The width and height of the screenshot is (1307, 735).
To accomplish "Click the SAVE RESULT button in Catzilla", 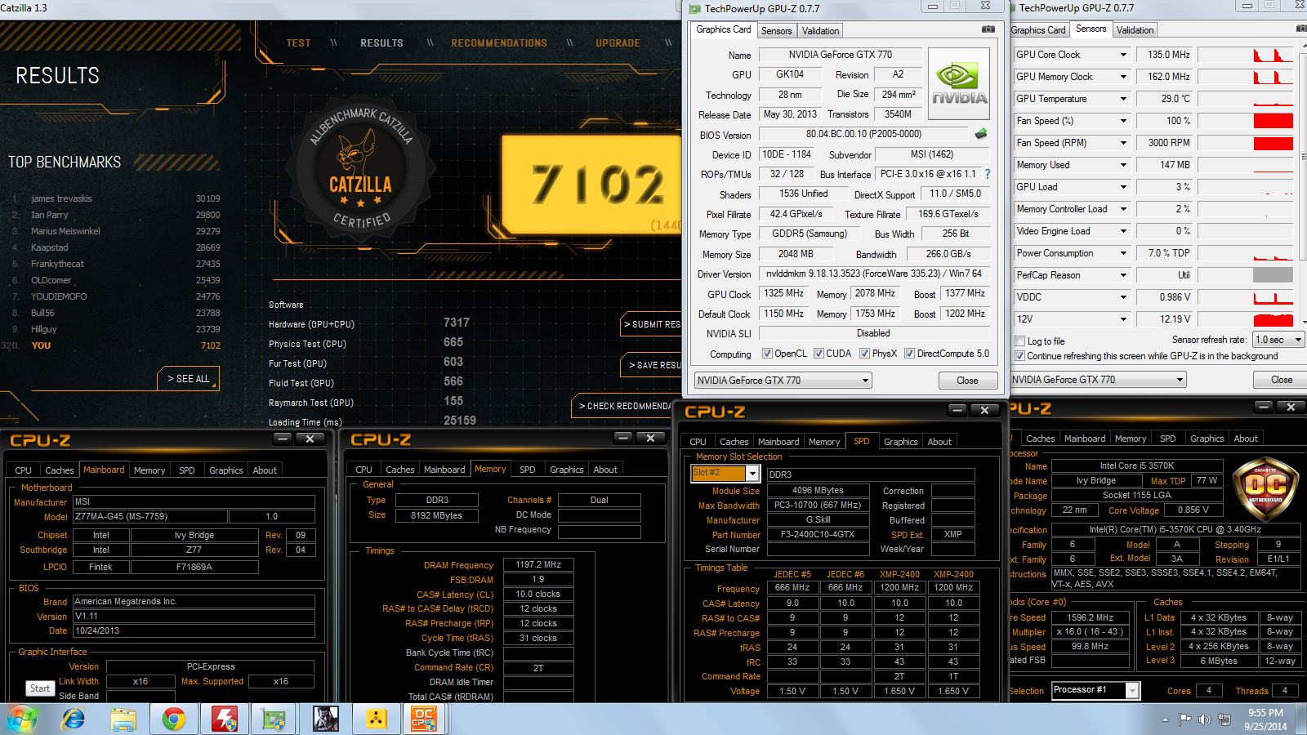I will click(x=651, y=365).
